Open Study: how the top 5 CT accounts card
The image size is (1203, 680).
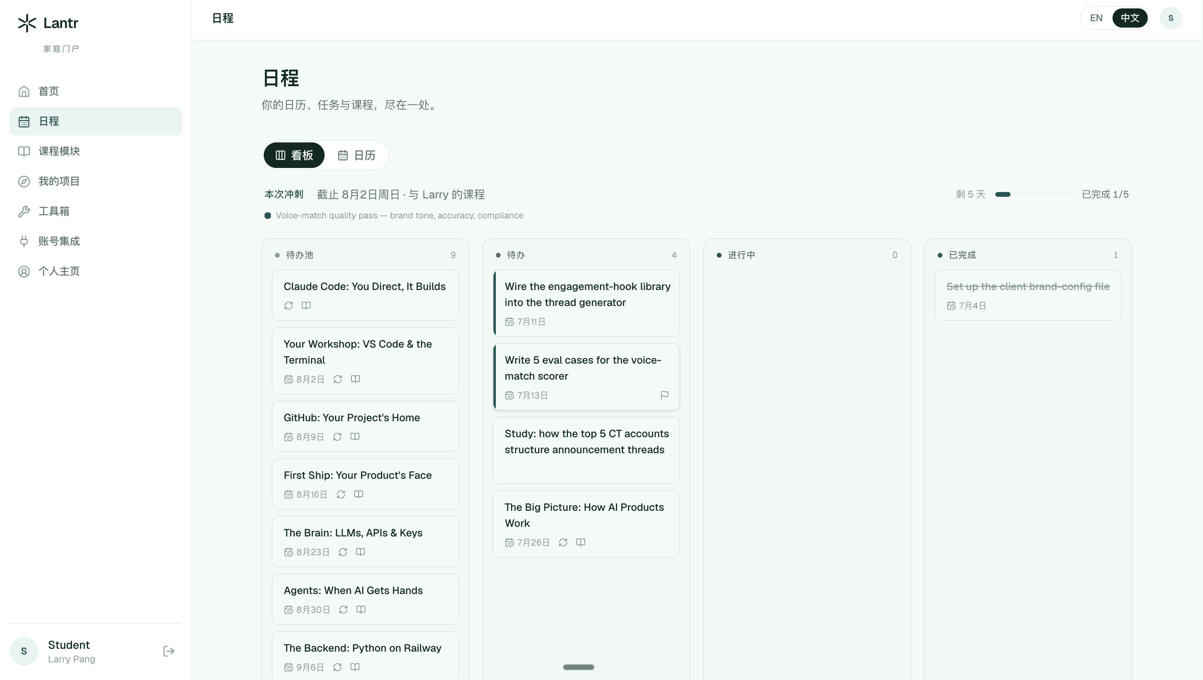click(586, 450)
